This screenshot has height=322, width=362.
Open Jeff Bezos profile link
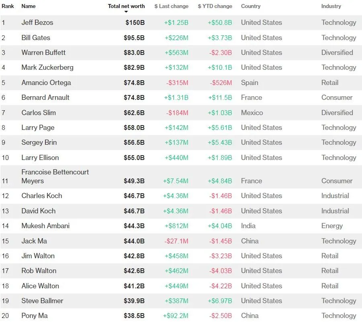[37, 22]
